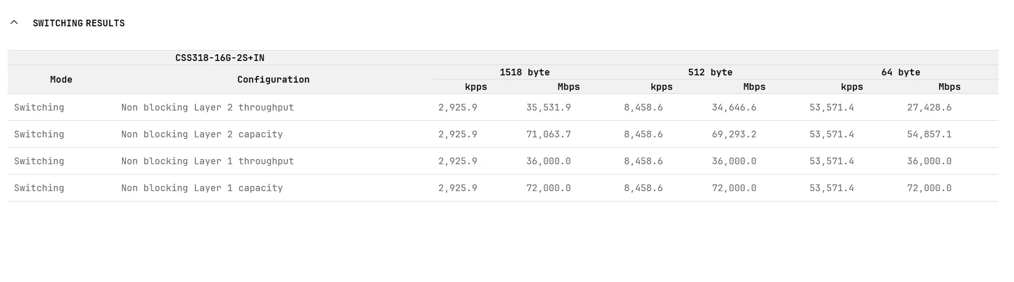Screen dimensions: 1014x282
Task: Click the Mbps header under 64 byte
Action: coord(949,87)
